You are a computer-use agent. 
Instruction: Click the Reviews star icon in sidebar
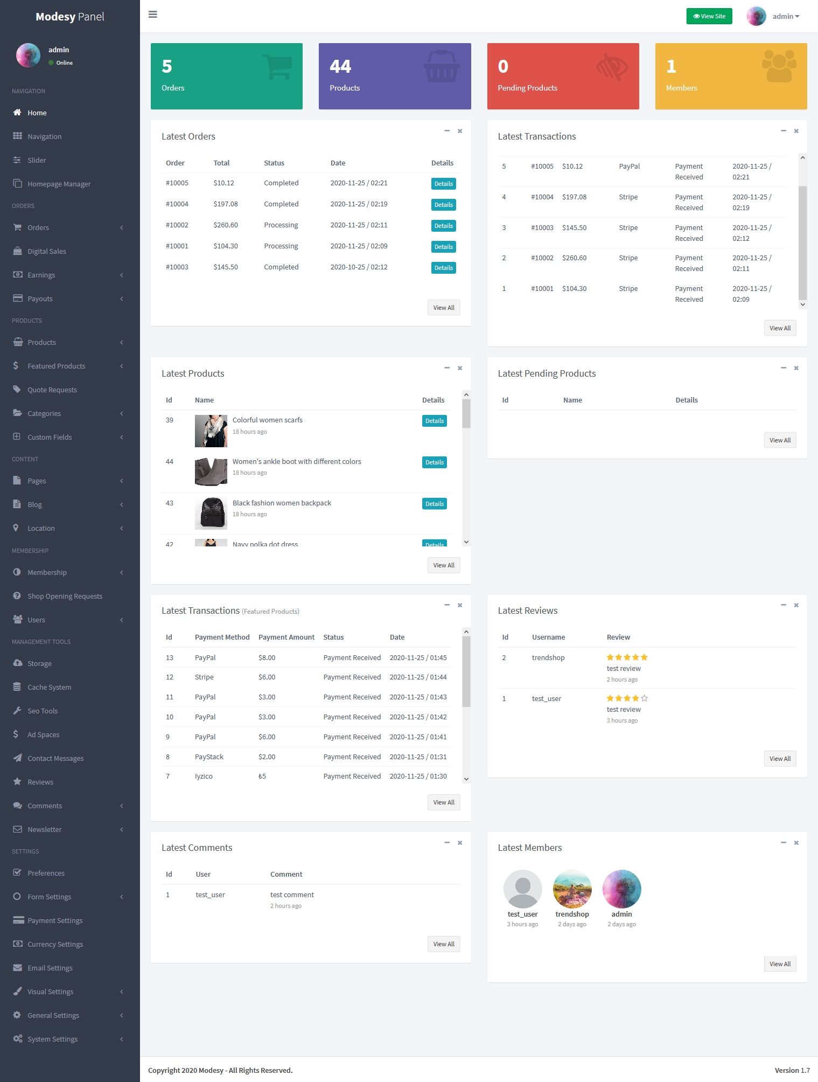coord(17,782)
